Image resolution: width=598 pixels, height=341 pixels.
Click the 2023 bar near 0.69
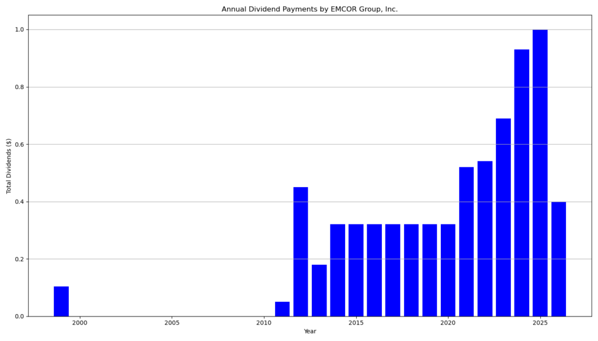503,217
